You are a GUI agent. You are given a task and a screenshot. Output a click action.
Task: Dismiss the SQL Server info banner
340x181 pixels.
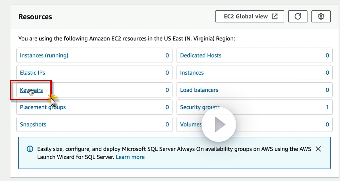pyautogui.click(x=318, y=149)
